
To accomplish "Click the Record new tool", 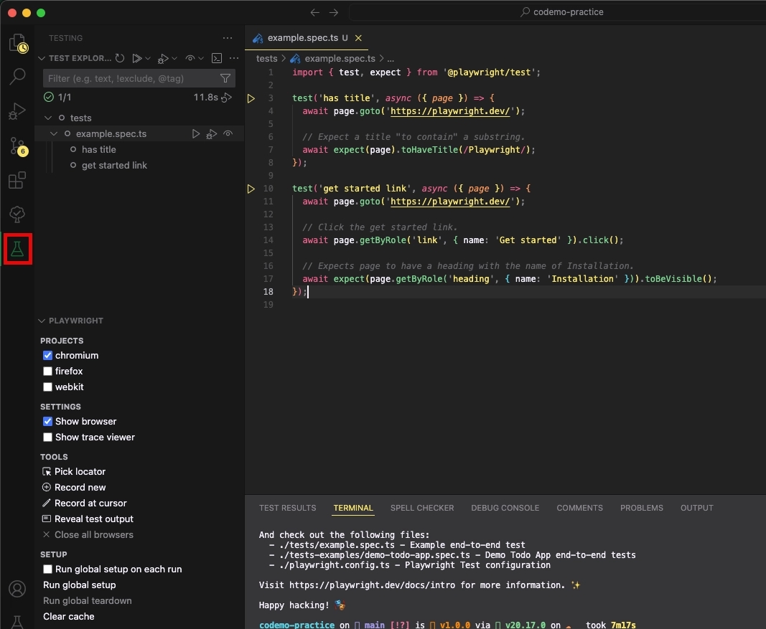I will point(74,487).
